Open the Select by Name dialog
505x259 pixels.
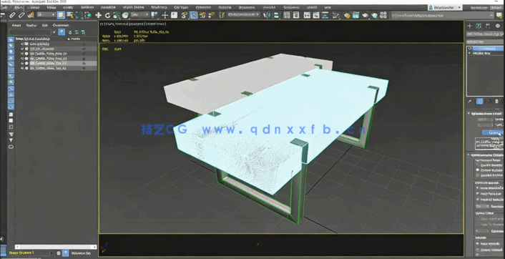tap(70, 15)
